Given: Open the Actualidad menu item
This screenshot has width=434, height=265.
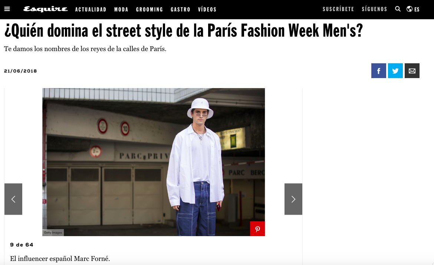Looking at the screenshot, I should click(x=91, y=9).
